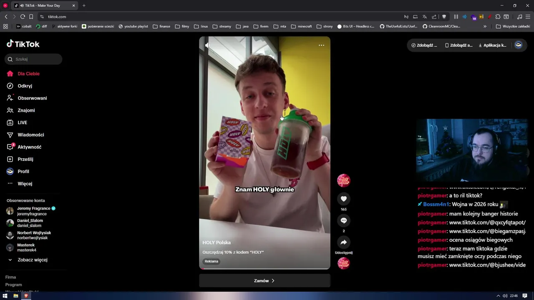
Task: Click the Program footer link
Action: click(x=13, y=285)
